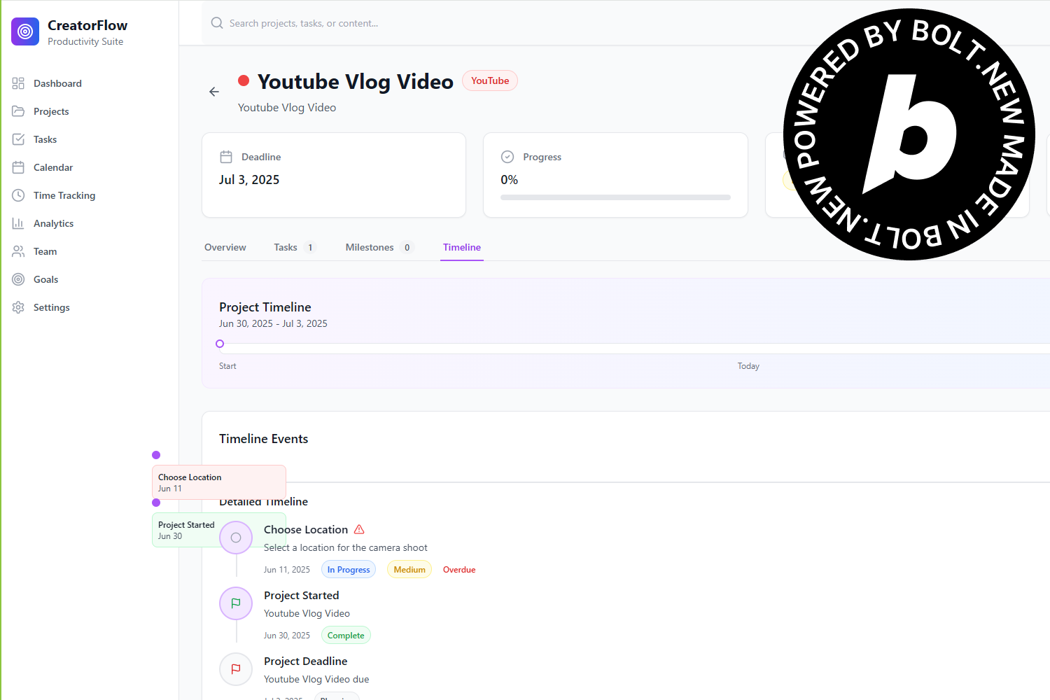
Task: Click the 'Youtube Vlog Video due' text
Action: tap(316, 680)
